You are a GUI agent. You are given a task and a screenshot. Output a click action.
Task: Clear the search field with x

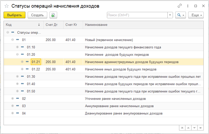pyautogui.click(x=170, y=15)
